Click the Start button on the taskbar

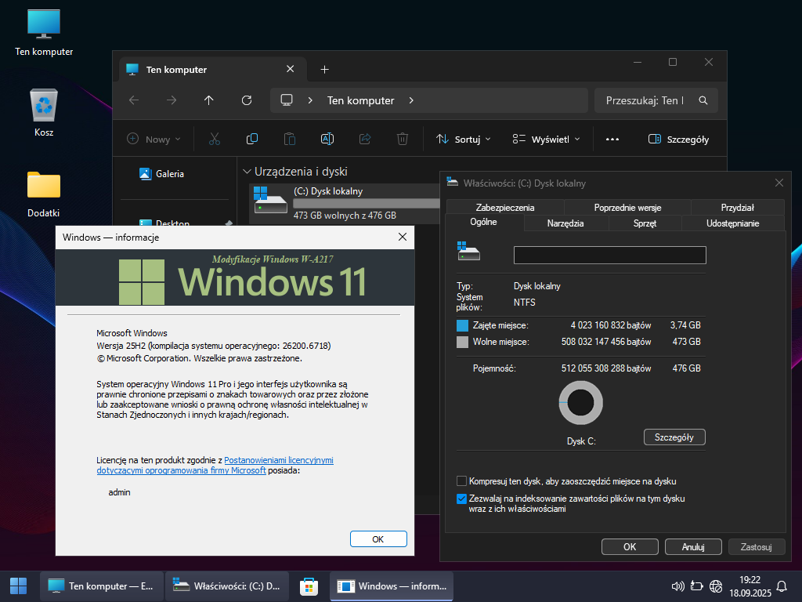pos(18,586)
